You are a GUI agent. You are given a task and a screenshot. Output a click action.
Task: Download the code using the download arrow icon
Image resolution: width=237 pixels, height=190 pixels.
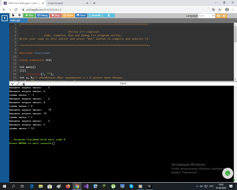[x=109, y=15]
